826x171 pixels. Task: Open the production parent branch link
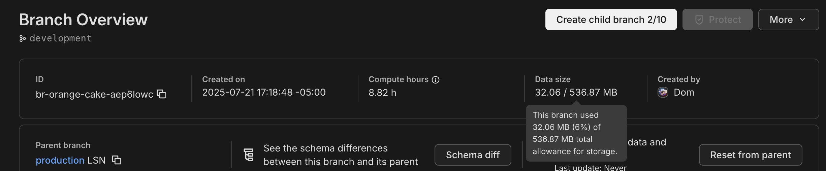tap(60, 160)
